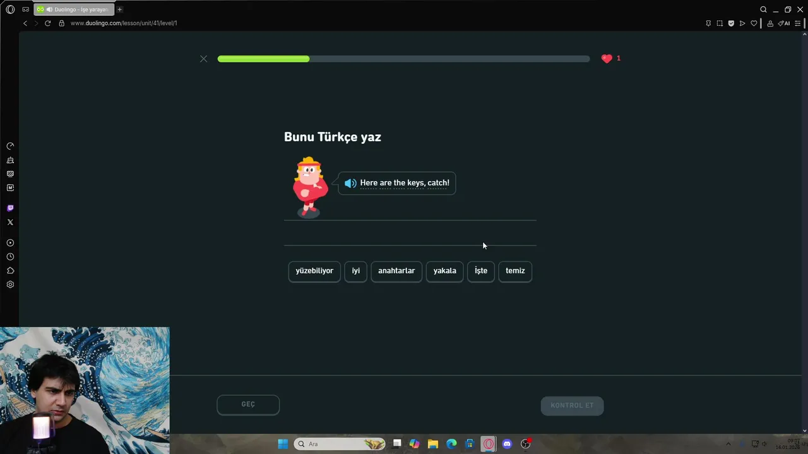Viewport: 808px width, 454px height.
Task: Open browser tab search magnifier
Action: 763,9
